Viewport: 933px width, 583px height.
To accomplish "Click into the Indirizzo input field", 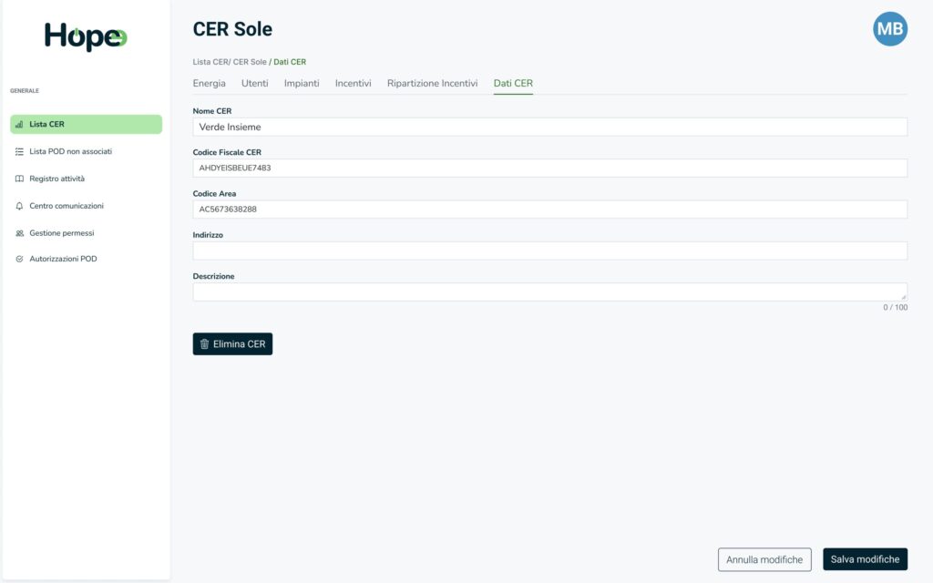I will tap(549, 251).
